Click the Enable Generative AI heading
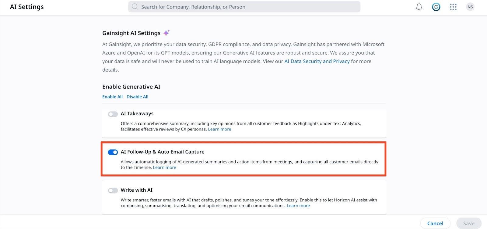 click(131, 87)
